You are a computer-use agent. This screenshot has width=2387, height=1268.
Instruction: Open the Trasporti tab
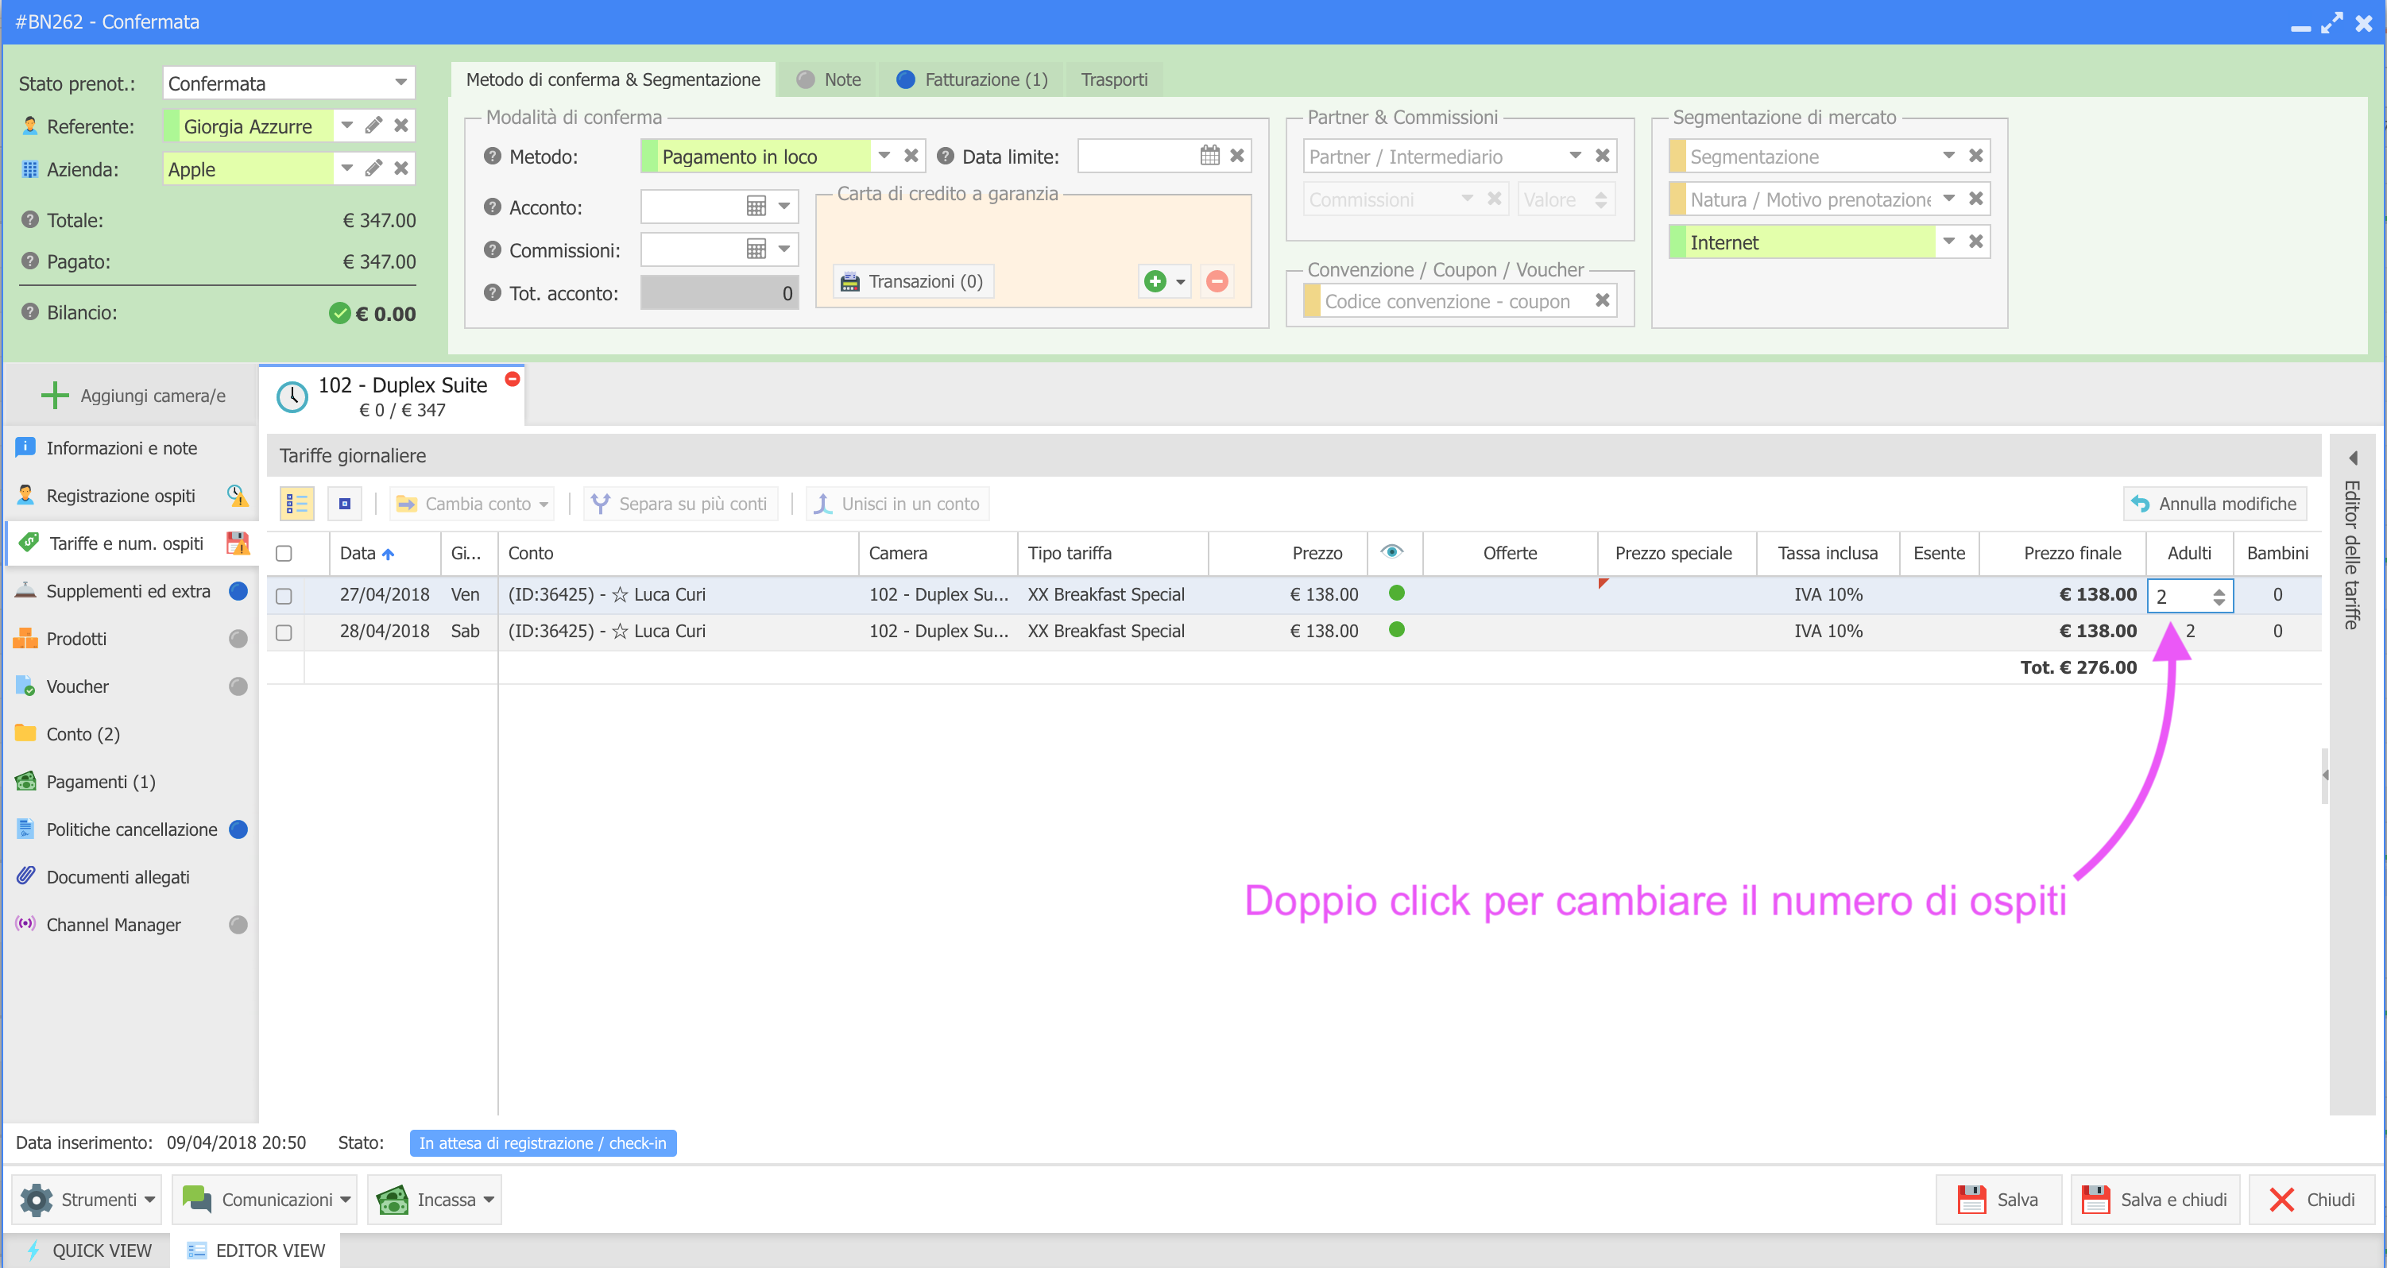pyautogui.click(x=1114, y=79)
